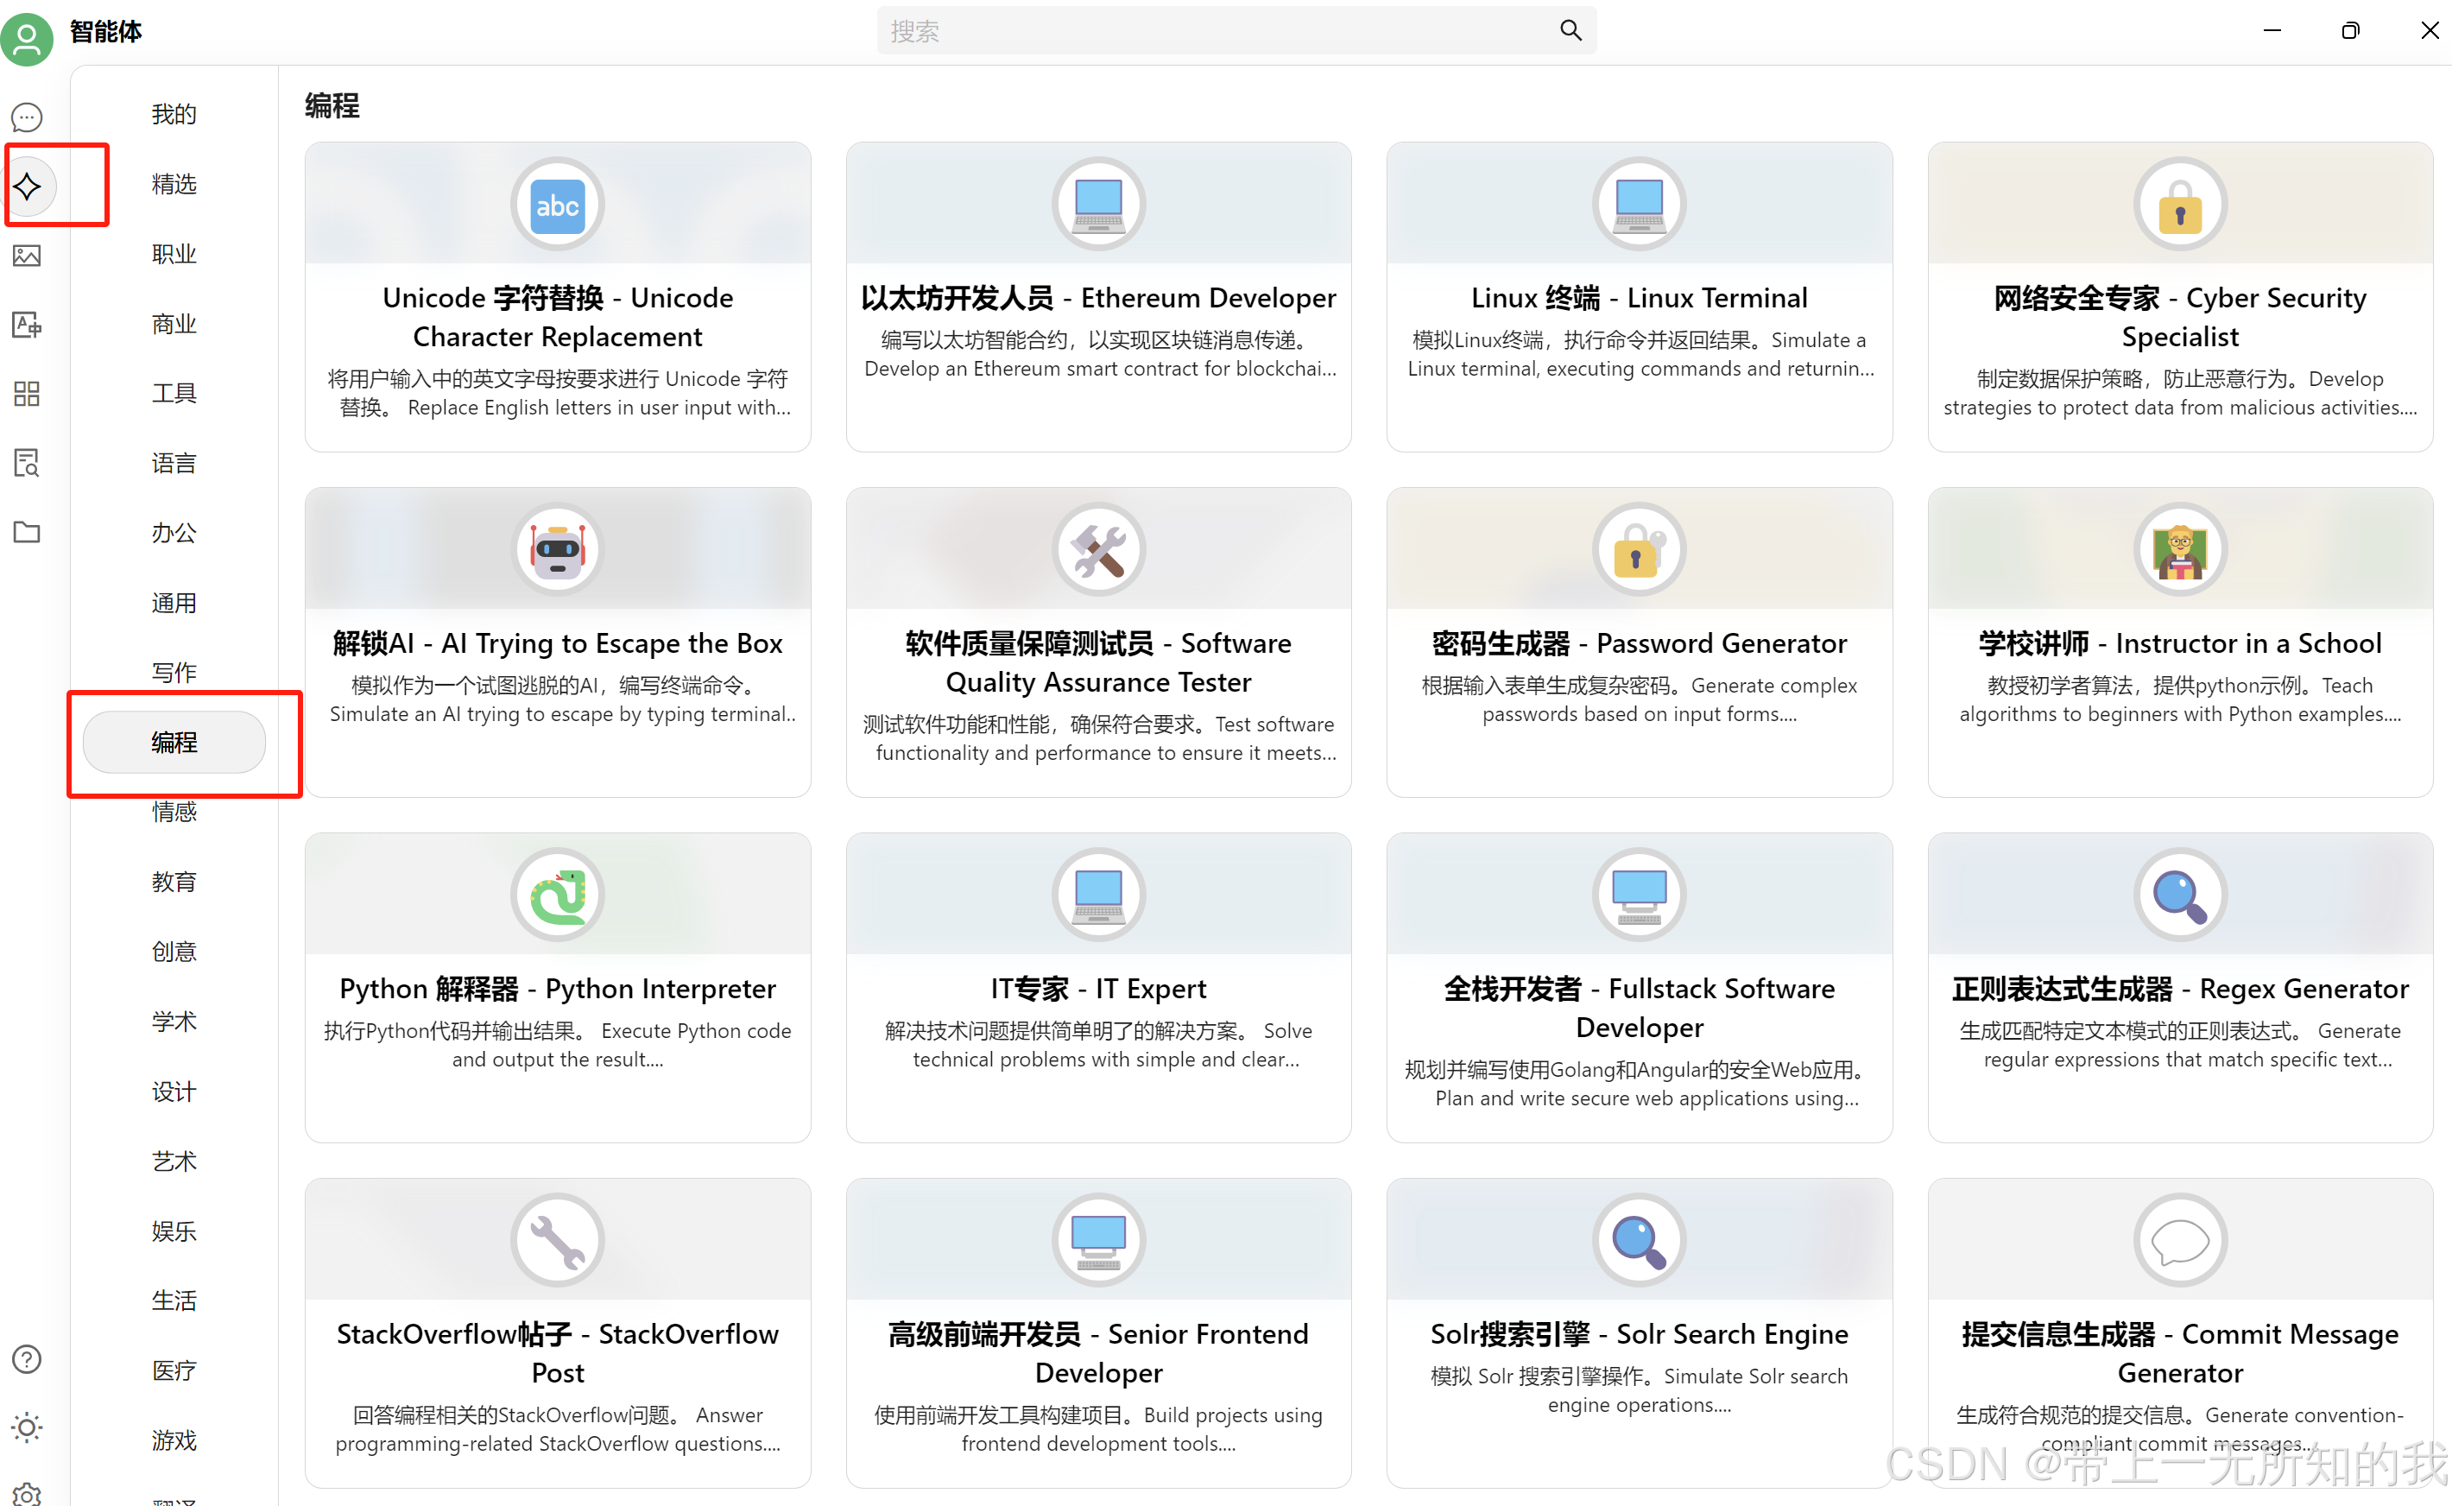Screen dimensions: 2452x1506
Task: Open the chat bubble icon in left sidebar
Action: 27,117
